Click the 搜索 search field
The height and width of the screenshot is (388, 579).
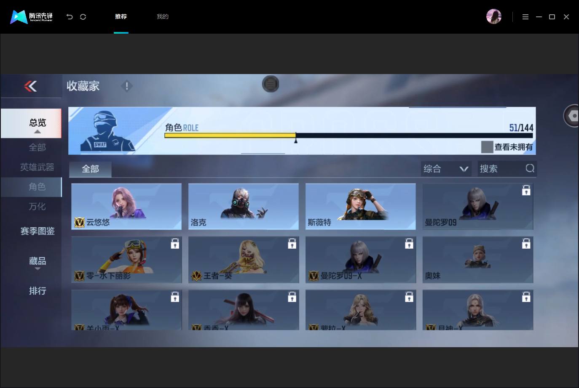coord(507,169)
